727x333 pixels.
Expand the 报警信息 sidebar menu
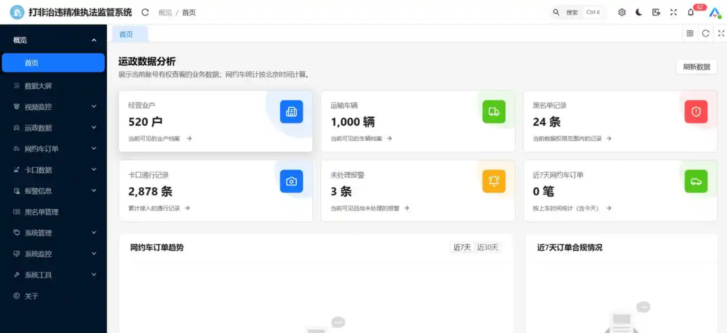pyautogui.click(x=53, y=191)
